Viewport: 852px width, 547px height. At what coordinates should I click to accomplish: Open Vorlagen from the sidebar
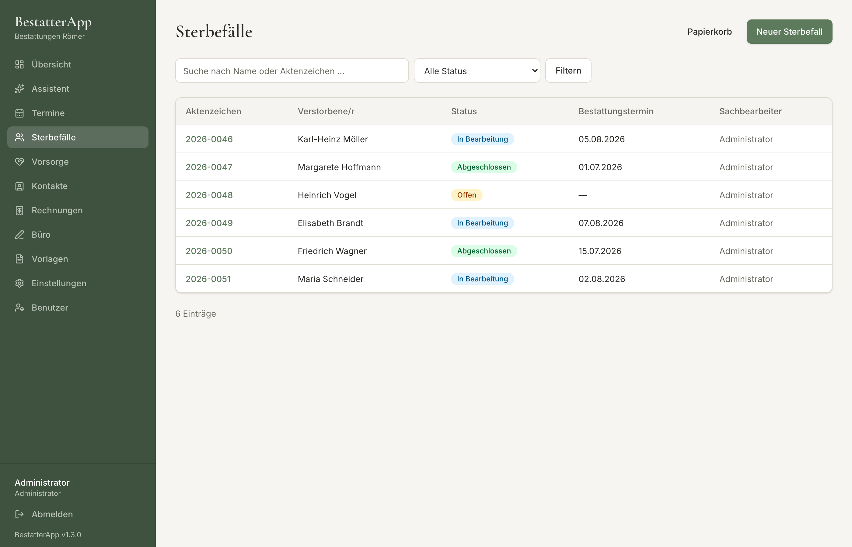[x=78, y=259]
